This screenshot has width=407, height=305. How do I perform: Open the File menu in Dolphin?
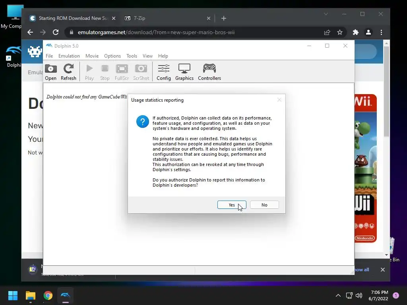[49, 56]
